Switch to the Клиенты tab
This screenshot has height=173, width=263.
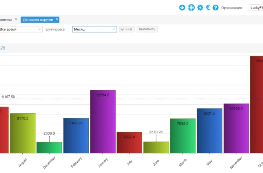pyautogui.click(x=6, y=20)
